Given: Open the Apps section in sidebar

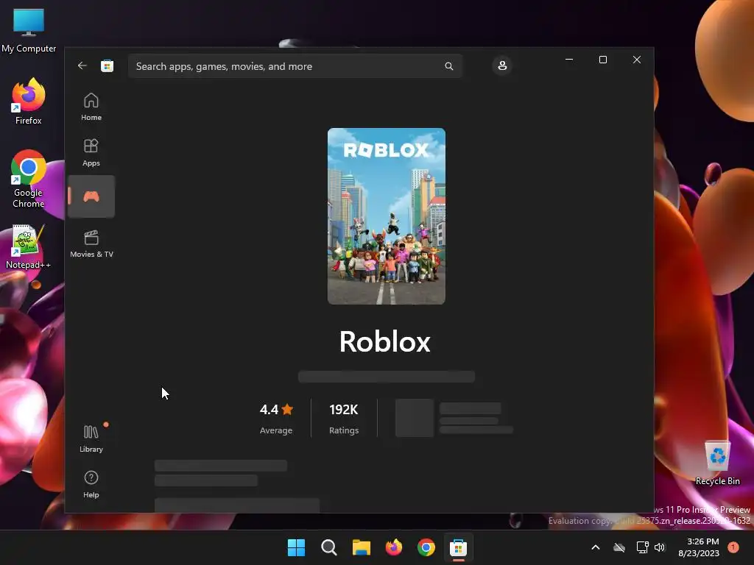Looking at the screenshot, I should tap(91, 152).
